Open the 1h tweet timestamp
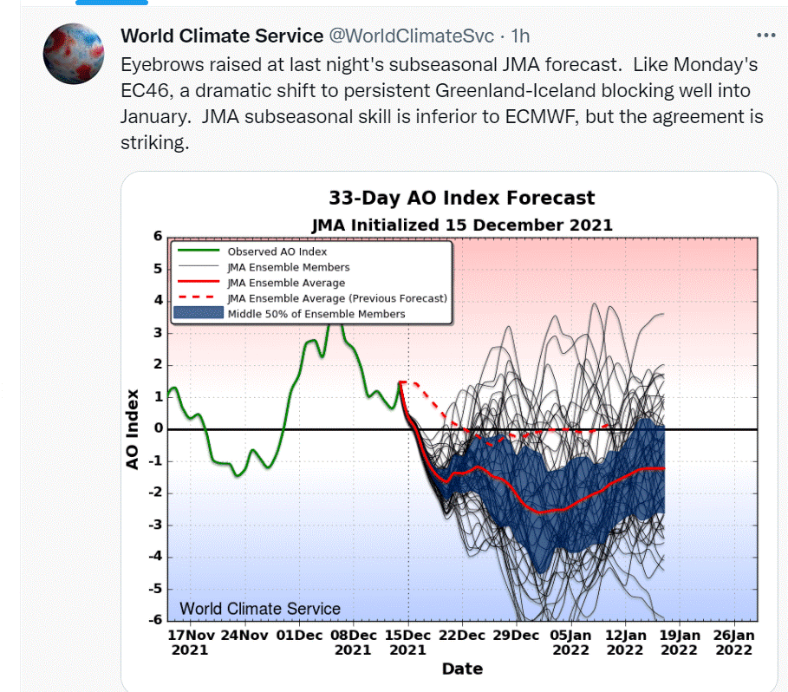Viewport: 788px width, 692px height. click(520, 36)
